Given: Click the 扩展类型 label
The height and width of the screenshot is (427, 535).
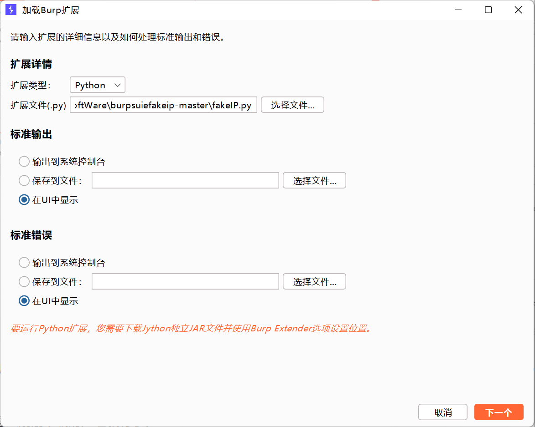Looking at the screenshot, I should coord(31,85).
